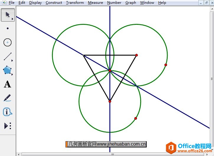The height and width of the screenshot is (156, 214).
Task: Select the red point at triangle's right vertex
Action: pyautogui.click(x=136, y=55)
